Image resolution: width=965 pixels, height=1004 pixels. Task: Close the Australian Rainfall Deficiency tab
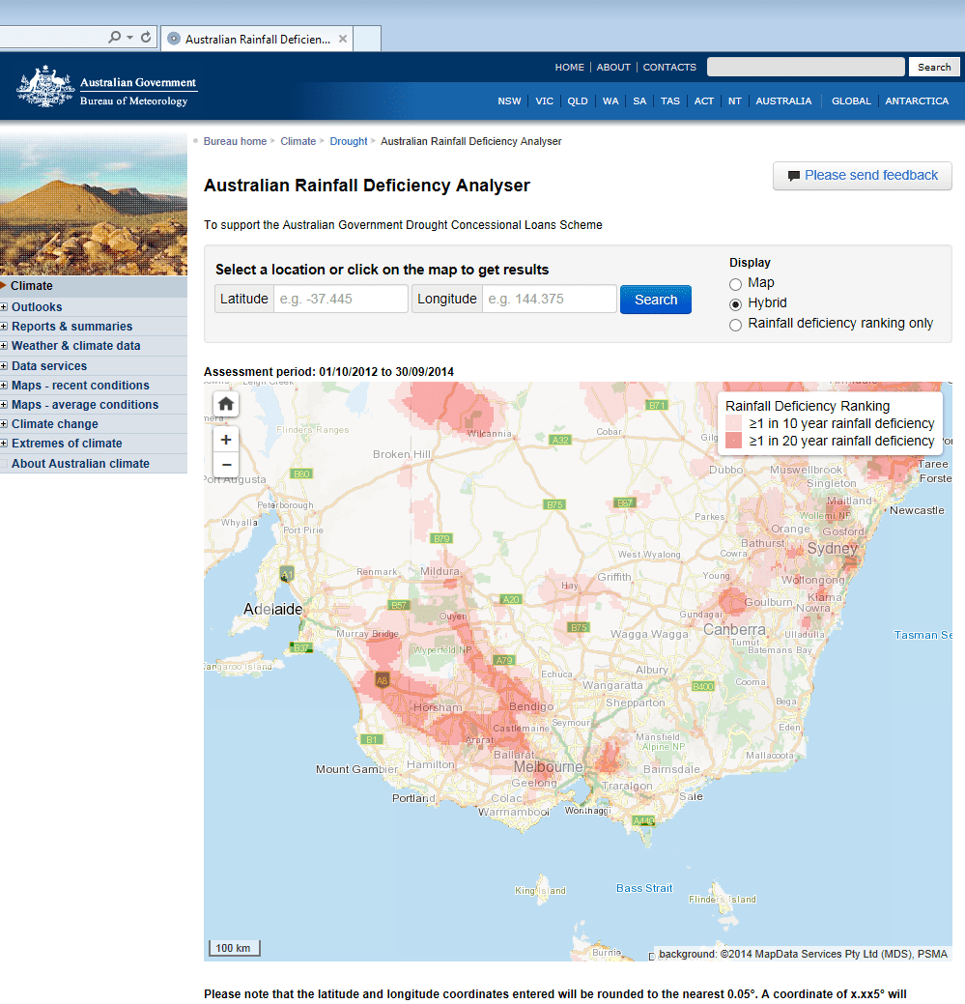click(343, 39)
